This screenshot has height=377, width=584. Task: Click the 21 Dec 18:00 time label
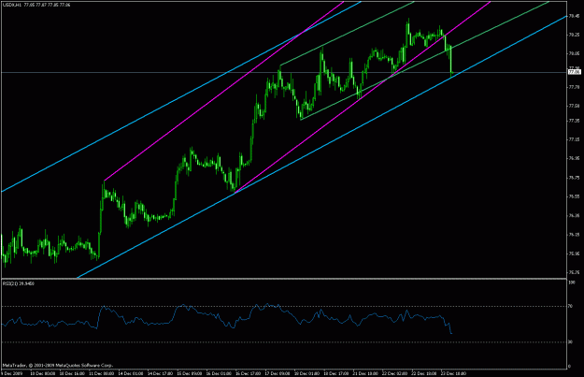tap(365, 373)
